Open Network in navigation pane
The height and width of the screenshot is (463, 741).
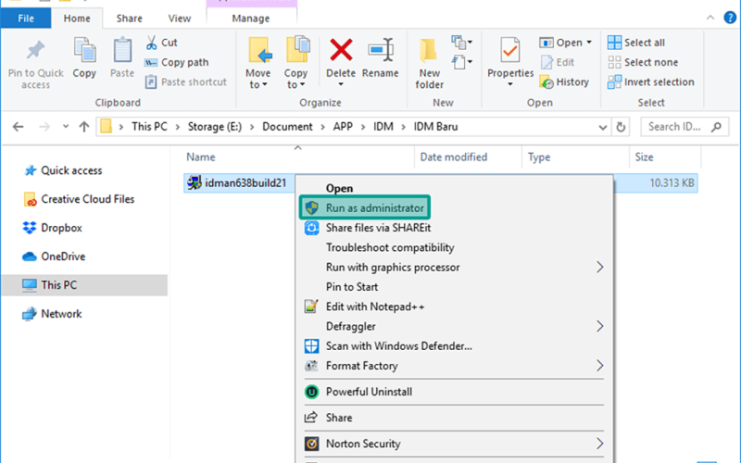tap(61, 314)
